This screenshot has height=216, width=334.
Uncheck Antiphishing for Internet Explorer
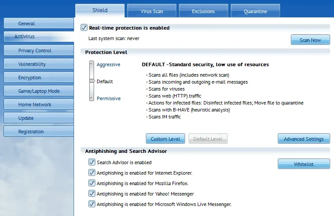tap(92, 172)
